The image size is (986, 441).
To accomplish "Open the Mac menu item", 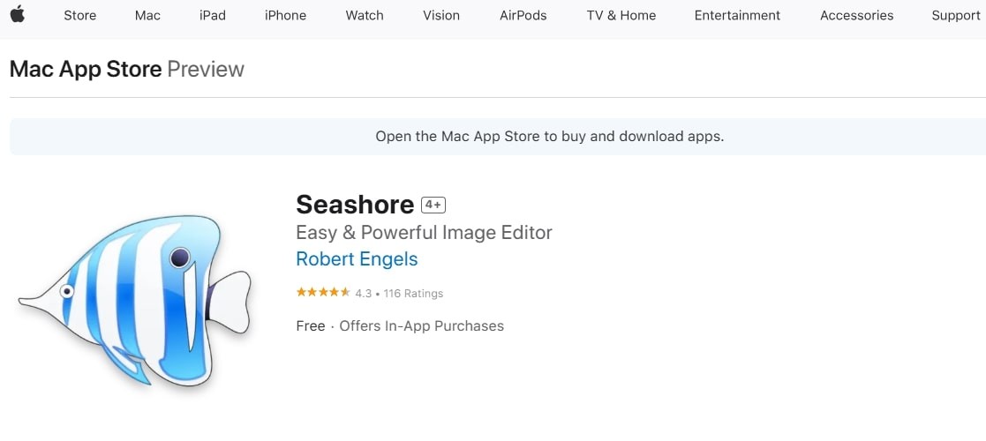I will [x=147, y=16].
